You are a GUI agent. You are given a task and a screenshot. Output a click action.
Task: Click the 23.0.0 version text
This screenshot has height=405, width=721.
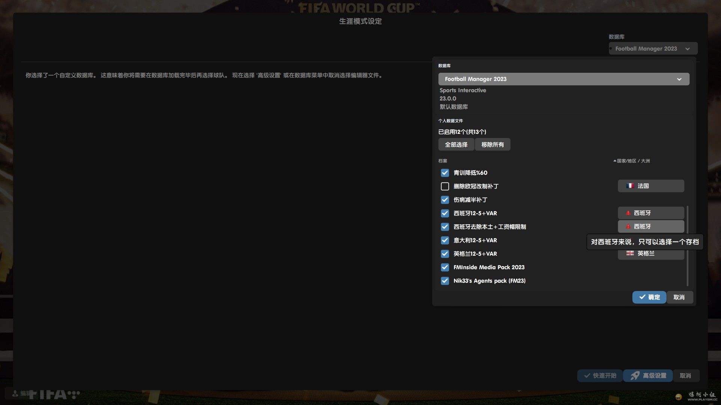(x=448, y=99)
